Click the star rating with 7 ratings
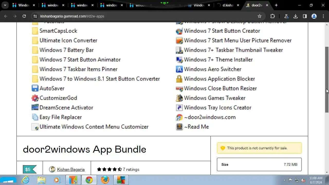Screen dimensions: 329x185 [118, 169]
